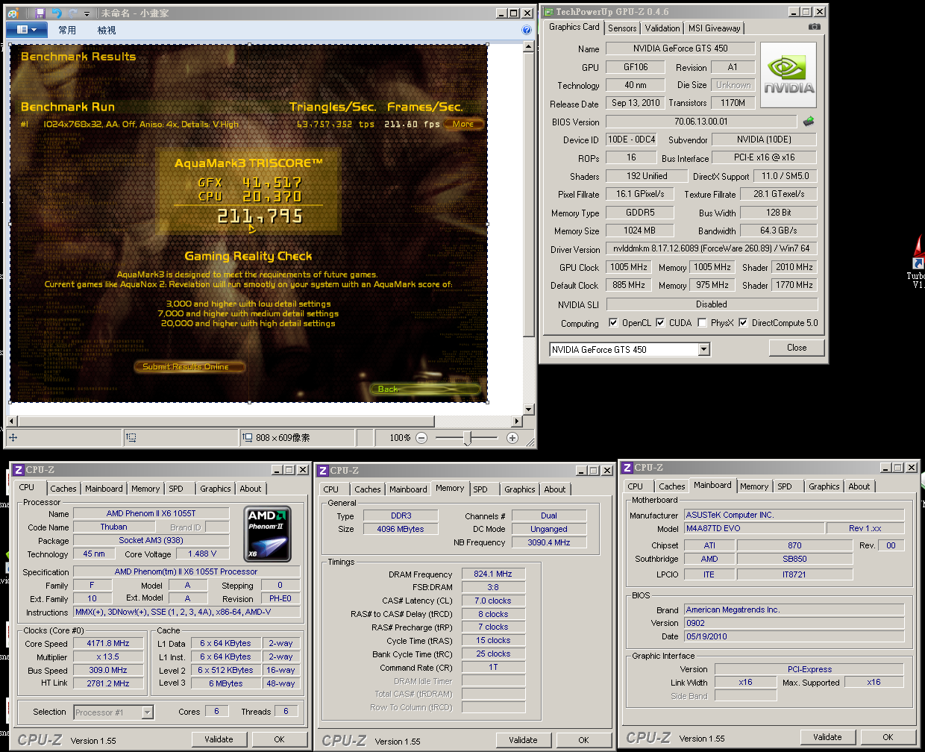
Task: Click Validate in the CPU-Z Memory window
Action: point(523,740)
